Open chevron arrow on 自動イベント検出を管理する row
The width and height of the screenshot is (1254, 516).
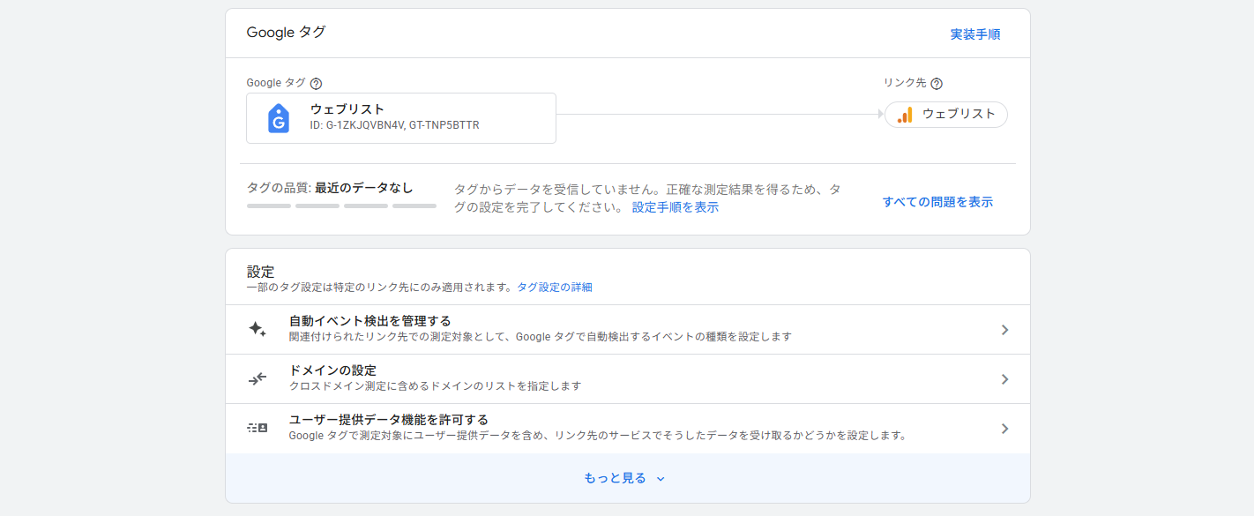[1004, 330]
